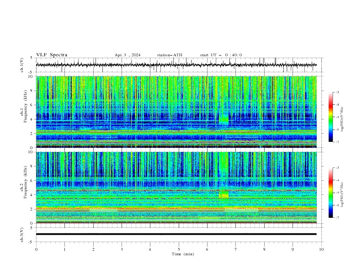Screen dimensions: 362x280
Task: Click the time axis tick label "9"
Action: click(293, 249)
